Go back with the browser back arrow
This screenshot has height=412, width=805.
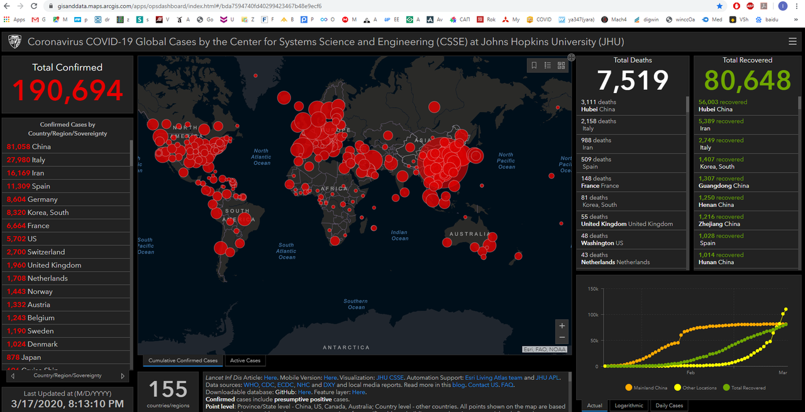pos(6,6)
